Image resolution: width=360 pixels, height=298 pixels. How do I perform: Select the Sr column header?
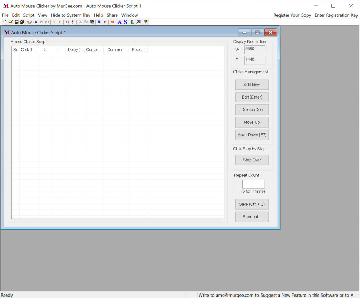point(15,50)
